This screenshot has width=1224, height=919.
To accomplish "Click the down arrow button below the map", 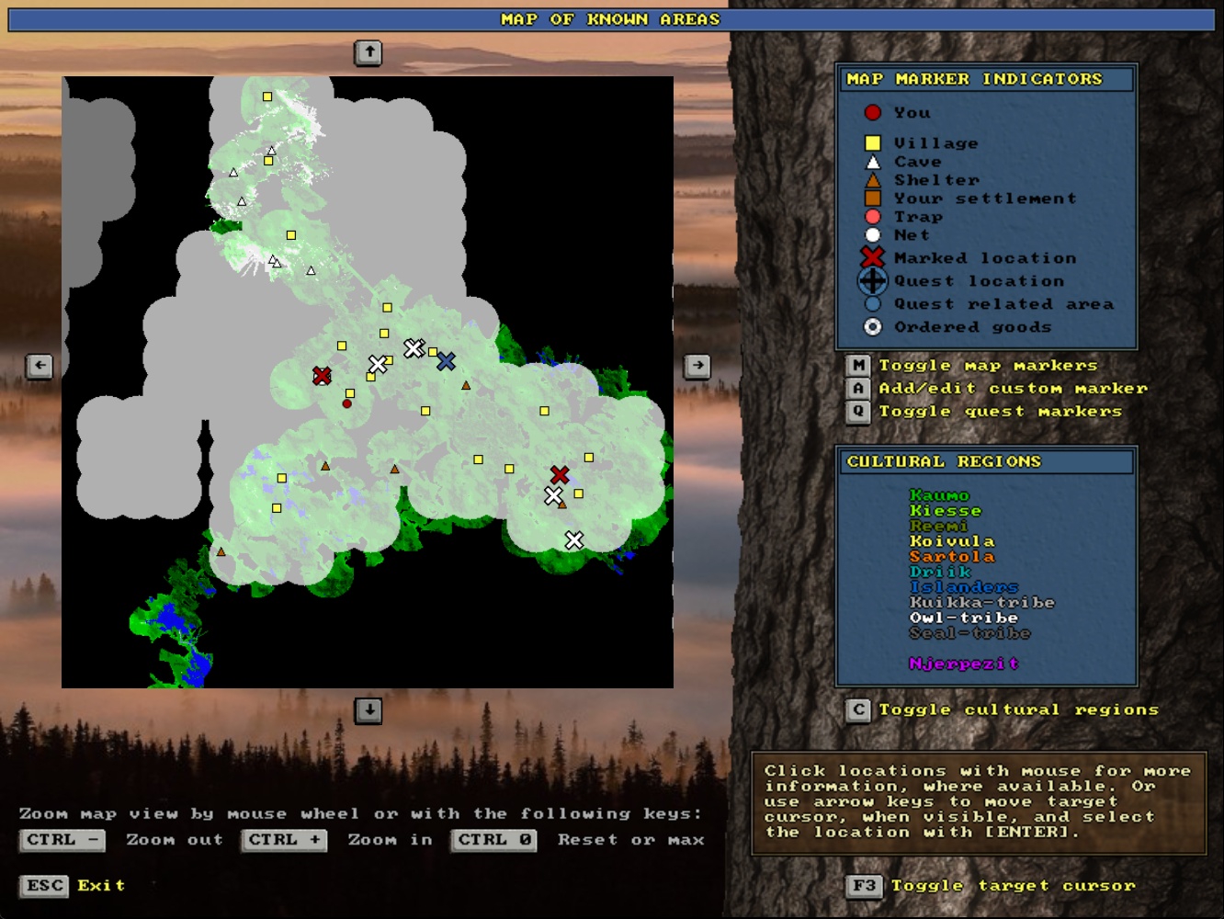I will tap(368, 709).
